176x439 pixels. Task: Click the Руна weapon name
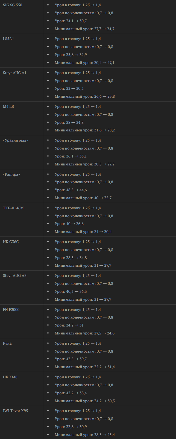click(x=7, y=343)
